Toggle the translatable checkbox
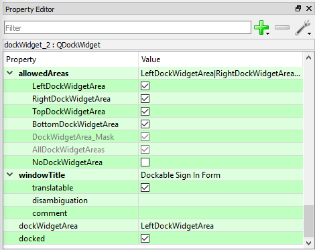 [x=145, y=188]
